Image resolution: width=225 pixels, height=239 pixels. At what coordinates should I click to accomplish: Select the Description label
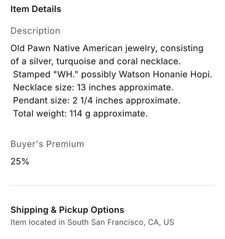[x=35, y=31]
